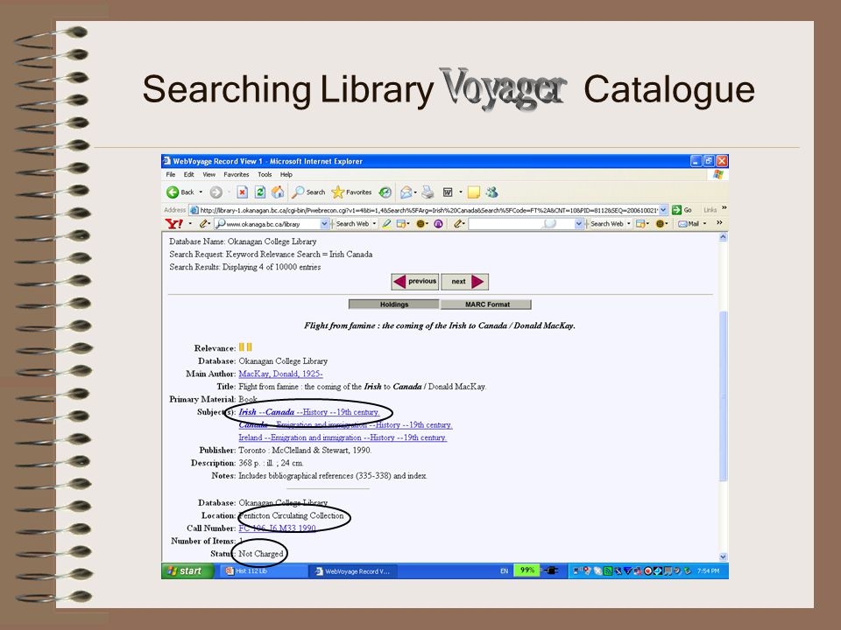Expand the second Yahoo search box dropdown
Viewport: 841px width, 630px height.
(x=579, y=224)
